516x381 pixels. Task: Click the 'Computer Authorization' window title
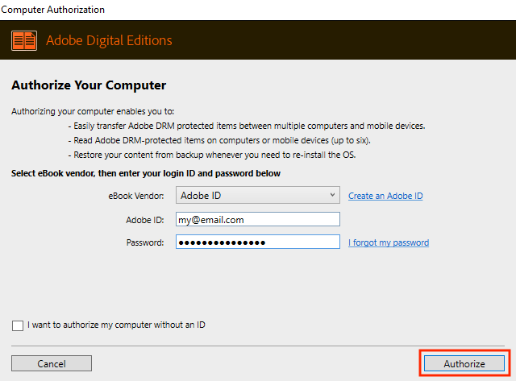52,9
